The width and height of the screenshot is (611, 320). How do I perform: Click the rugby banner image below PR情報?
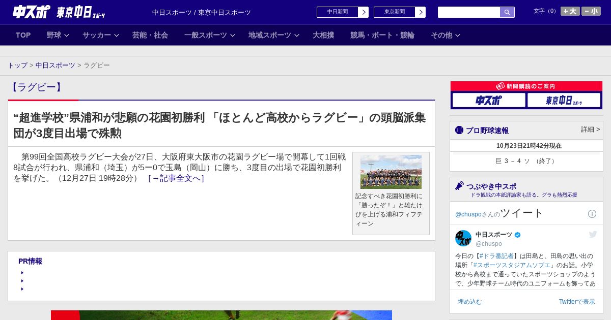(x=221, y=315)
